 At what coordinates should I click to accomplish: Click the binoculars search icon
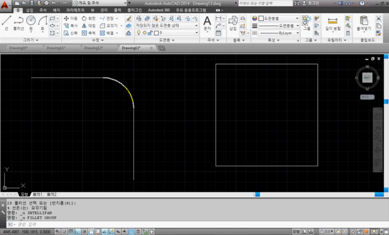pyautogui.click(x=297, y=3)
